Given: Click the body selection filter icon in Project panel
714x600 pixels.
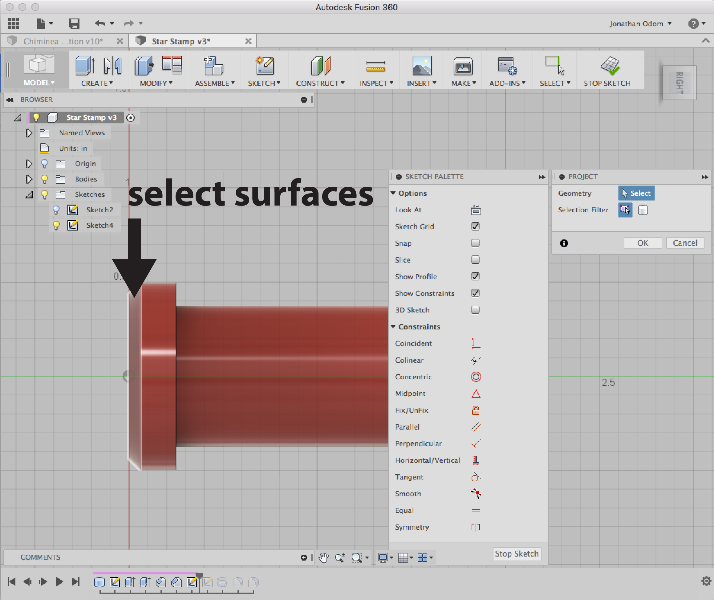Looking at the screenshot, I should pyautogui.click(x=643, y=210).
